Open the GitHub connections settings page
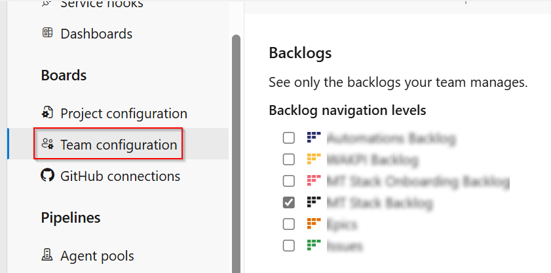 click(120, 176)
